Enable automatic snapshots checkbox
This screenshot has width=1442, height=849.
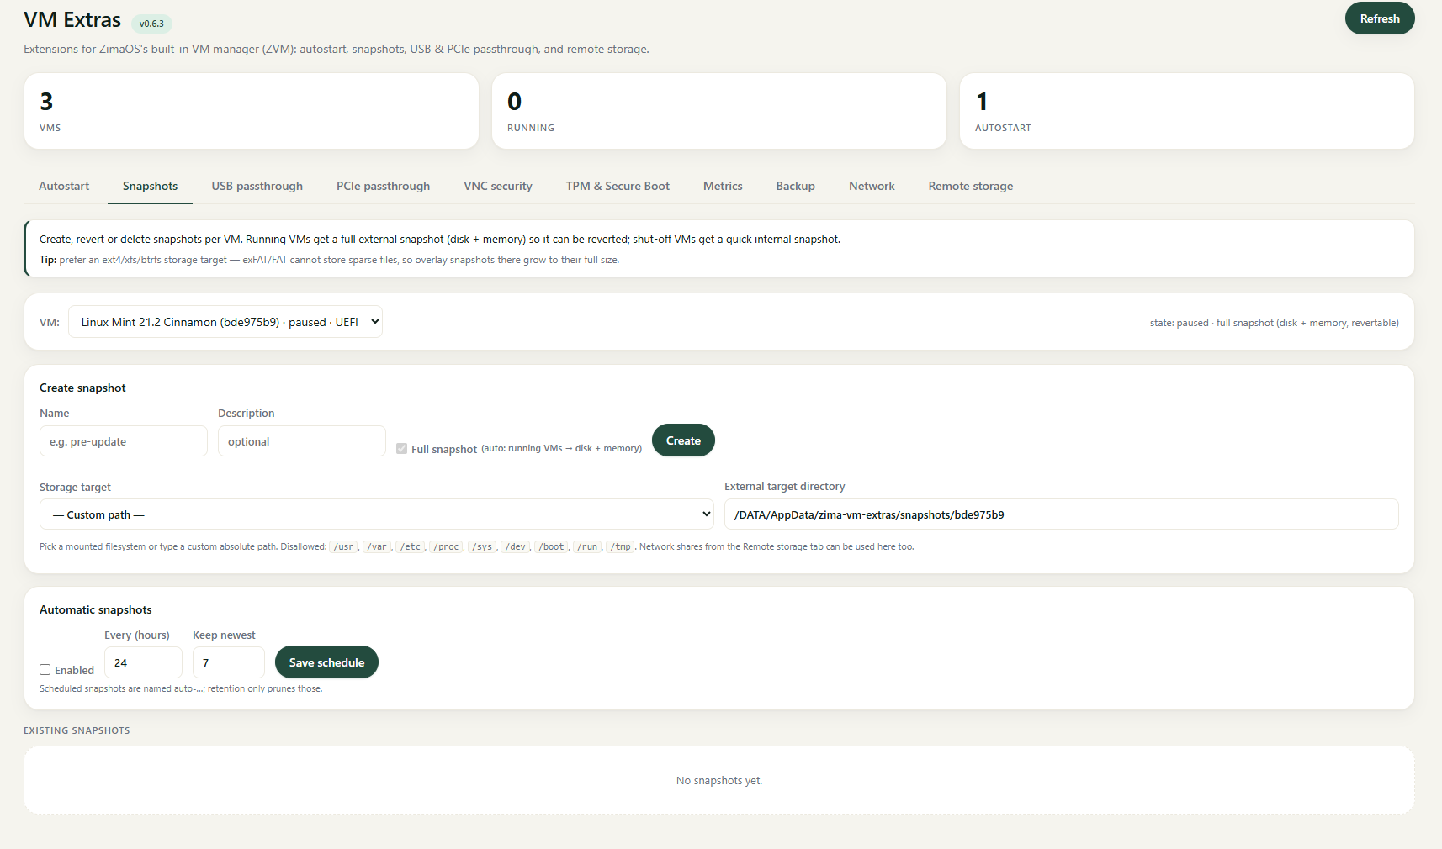45,670
